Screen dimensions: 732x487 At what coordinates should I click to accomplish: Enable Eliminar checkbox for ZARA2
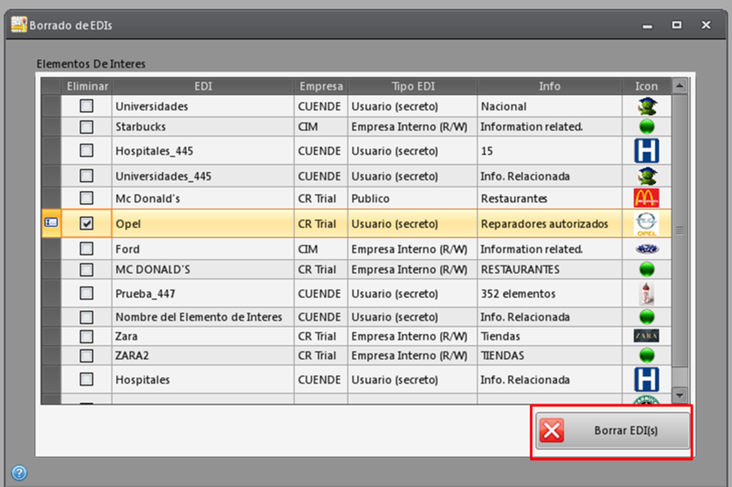[86, 355]
